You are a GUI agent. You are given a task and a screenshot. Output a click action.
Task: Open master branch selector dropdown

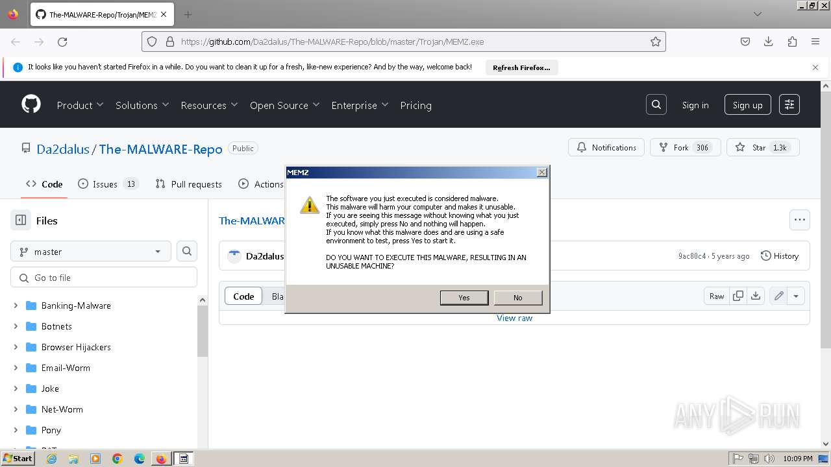coord(91,251)
